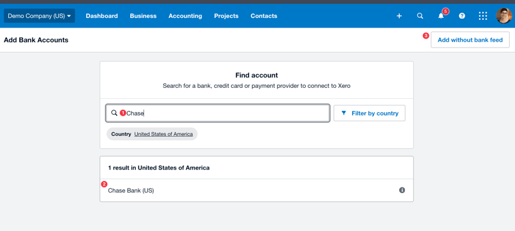
Task: Open the Contacts menu
Action: click(x=264, y=15)
